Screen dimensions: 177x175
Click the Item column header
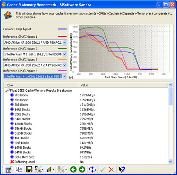pyautogui.click(x=41, y=85)
